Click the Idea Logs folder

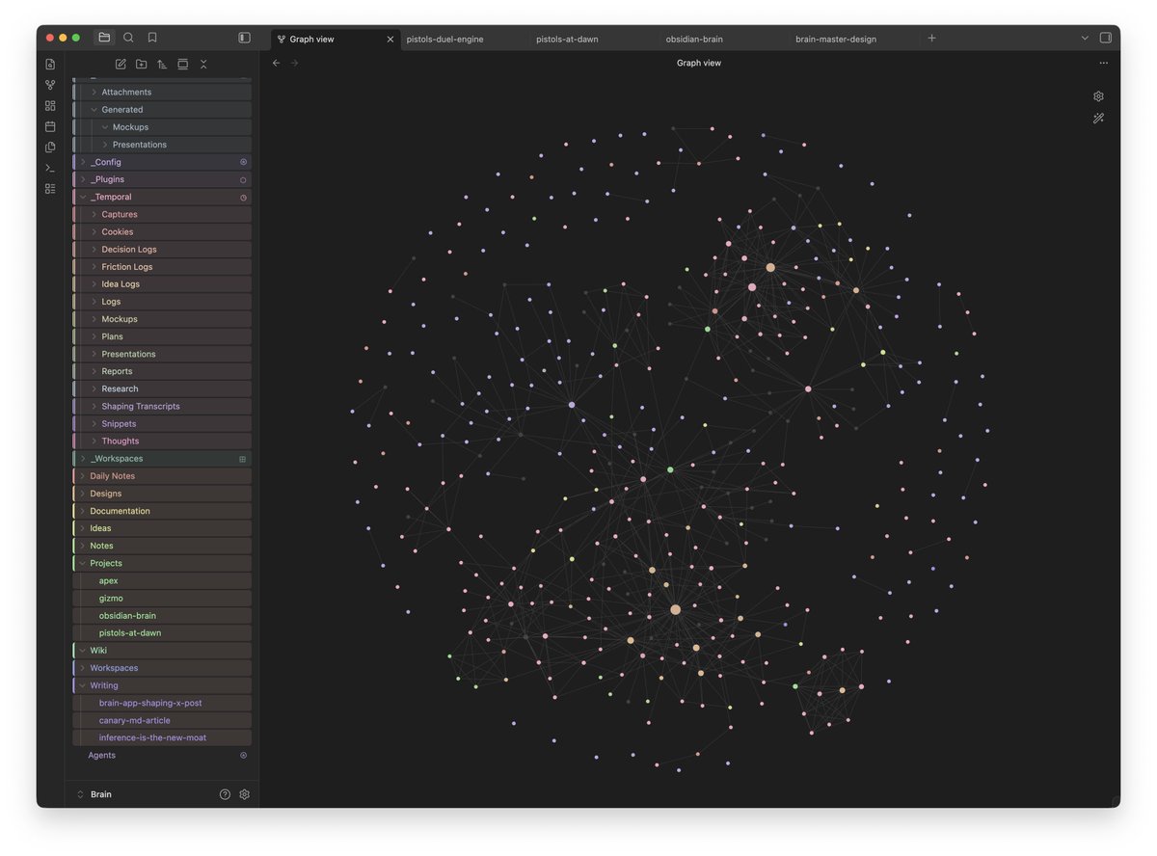click(162, 284)
